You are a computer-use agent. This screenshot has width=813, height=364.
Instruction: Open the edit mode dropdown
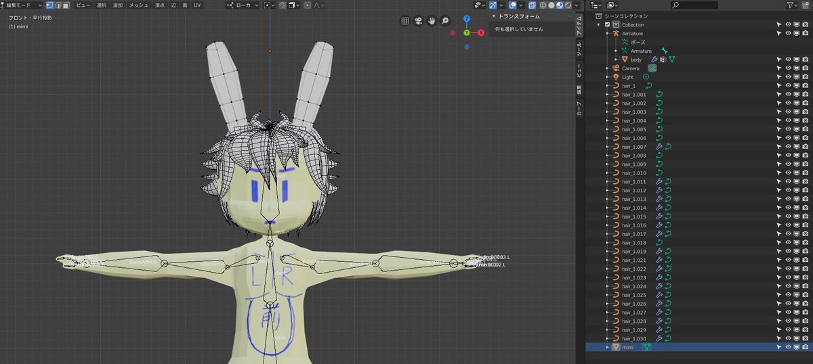coord(22,5)
